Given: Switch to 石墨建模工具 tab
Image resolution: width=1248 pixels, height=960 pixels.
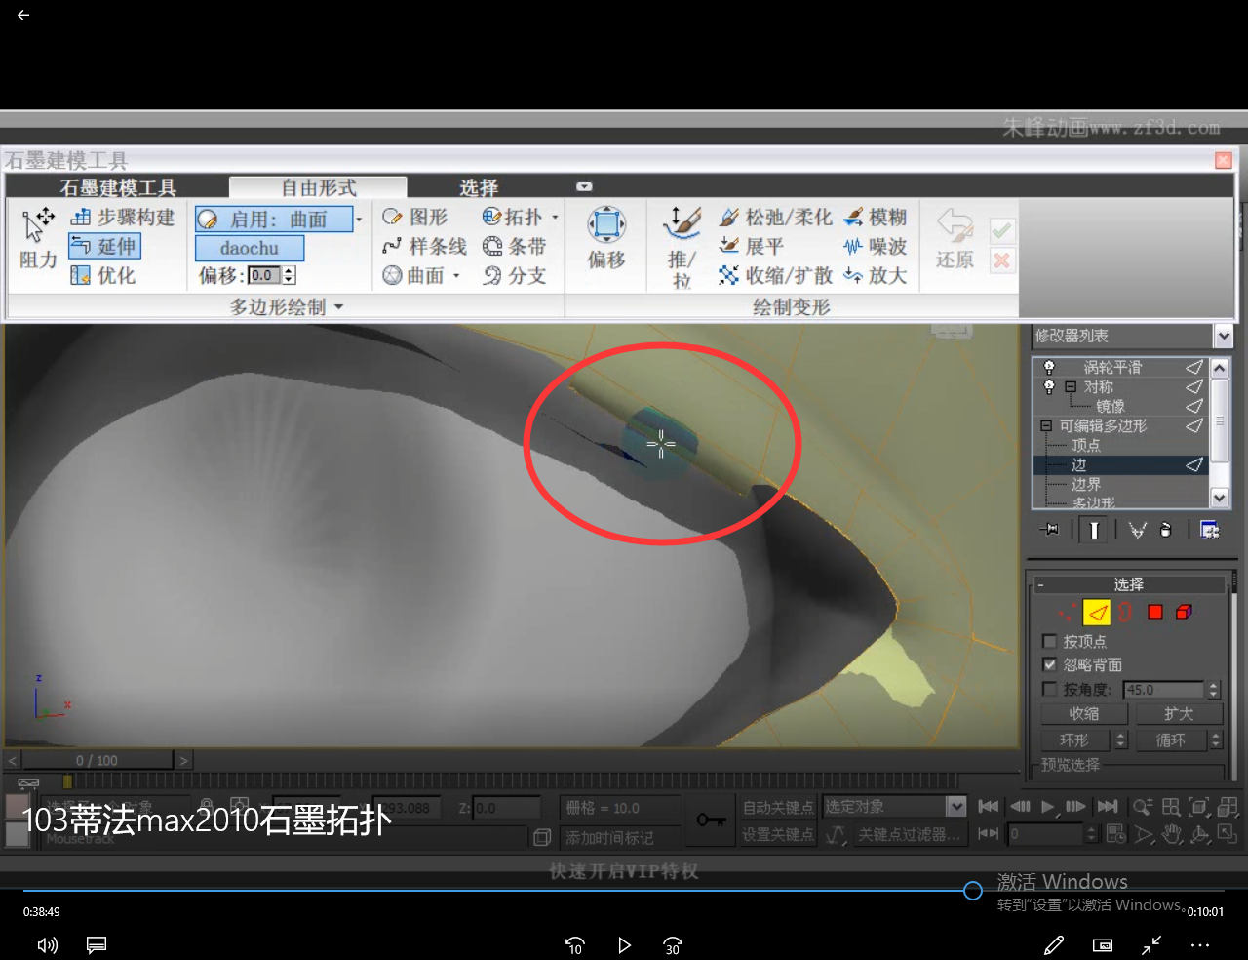Looking at the screenshot, I should [118, 187].
